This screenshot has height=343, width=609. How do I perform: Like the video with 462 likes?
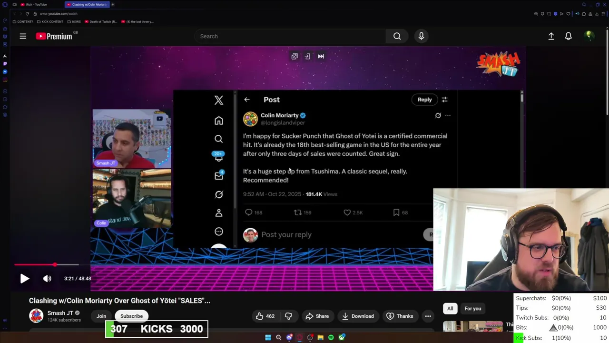265,316
